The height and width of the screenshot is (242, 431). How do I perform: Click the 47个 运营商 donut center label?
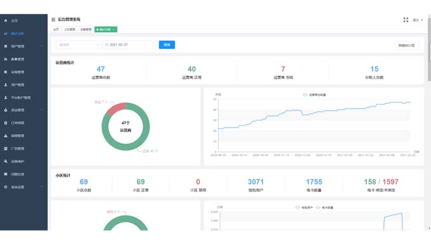tap(125, 126)
